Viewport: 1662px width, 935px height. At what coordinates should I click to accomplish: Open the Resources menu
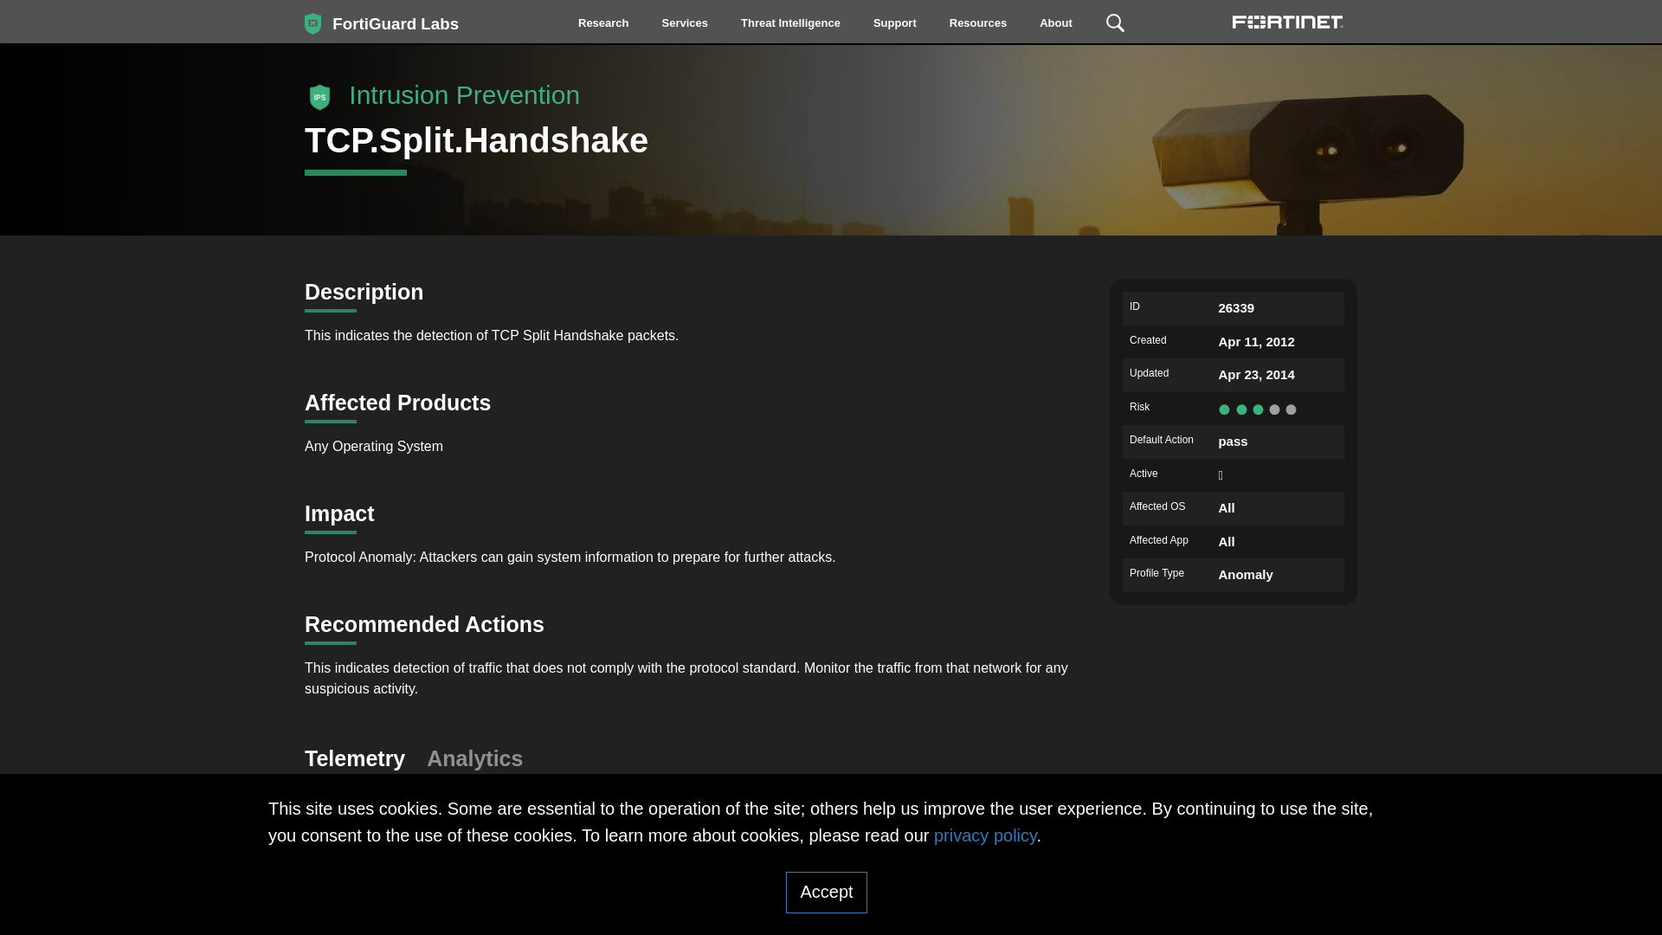[977, 23]
